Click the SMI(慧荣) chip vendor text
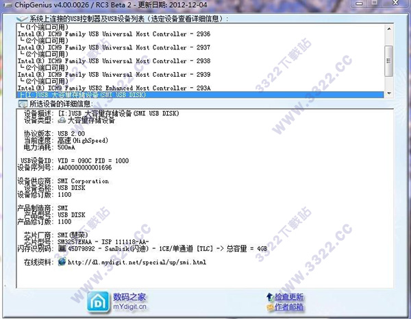Viewport: 411px width, 319px height. [73, 235]
